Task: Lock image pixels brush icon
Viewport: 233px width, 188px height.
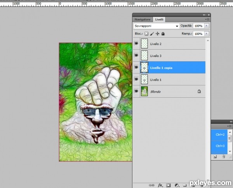Action: [x=152, y=34]
